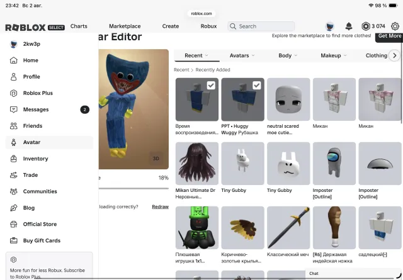403x280 pixels.
Task: Select the first Tiny Gubby item
Action: coord(242,164)
